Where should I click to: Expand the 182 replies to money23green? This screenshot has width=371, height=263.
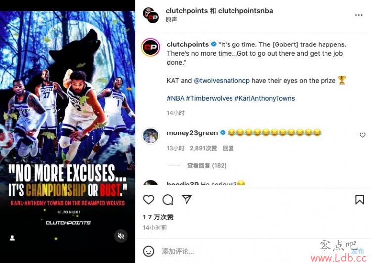[207, 165]
